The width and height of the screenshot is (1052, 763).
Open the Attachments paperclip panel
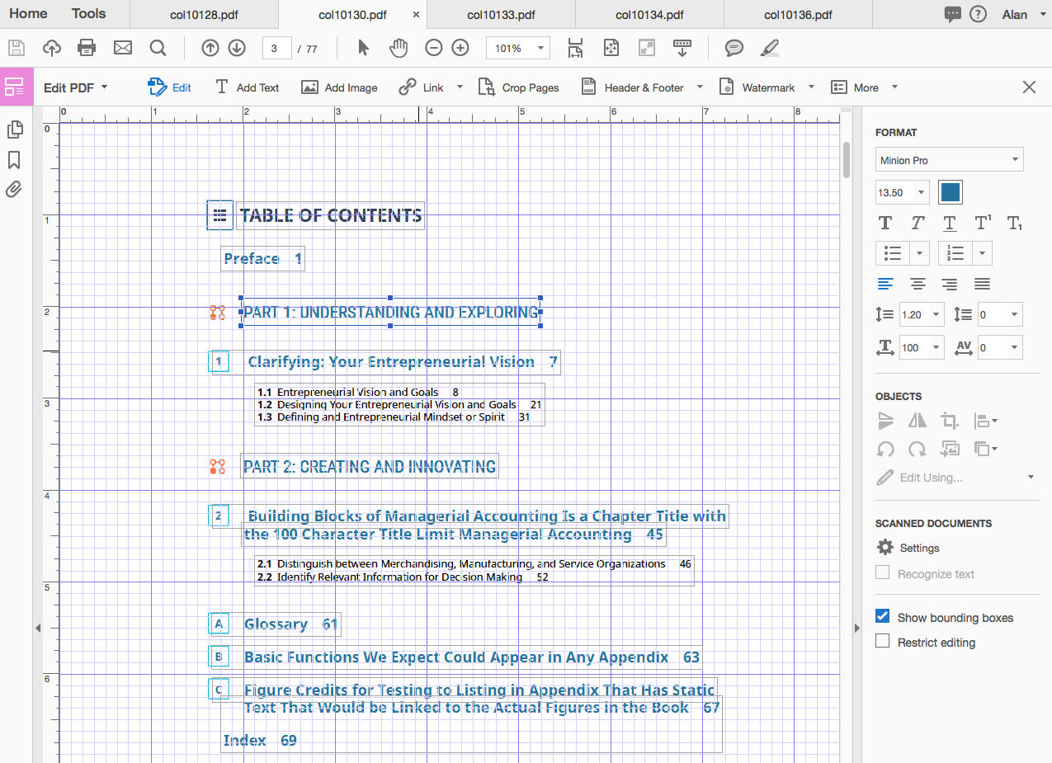(14, 189)
